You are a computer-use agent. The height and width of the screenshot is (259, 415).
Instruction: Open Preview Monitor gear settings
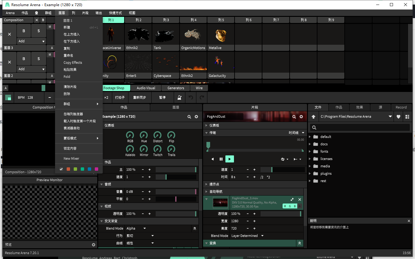click(x=94, y=245)
